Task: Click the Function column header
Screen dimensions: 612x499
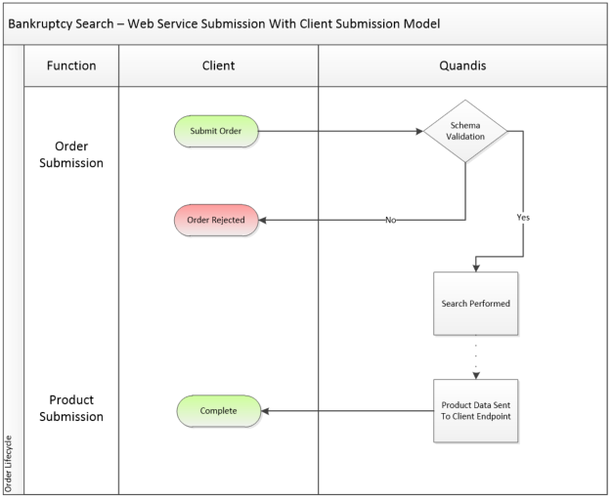Action: point(71,66)
